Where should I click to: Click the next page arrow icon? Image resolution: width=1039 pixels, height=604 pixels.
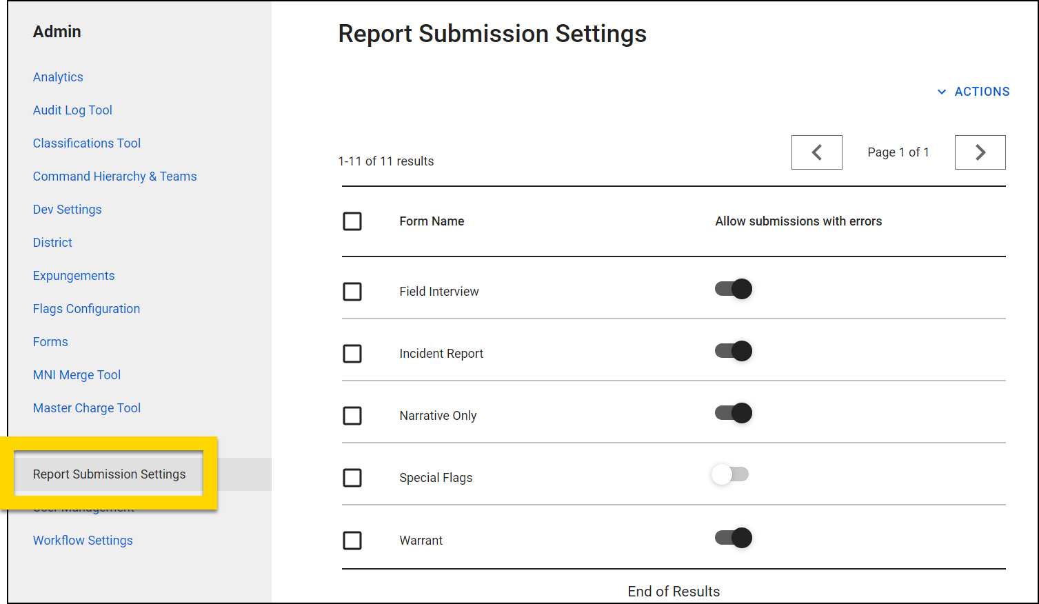(x=980, y=152)
